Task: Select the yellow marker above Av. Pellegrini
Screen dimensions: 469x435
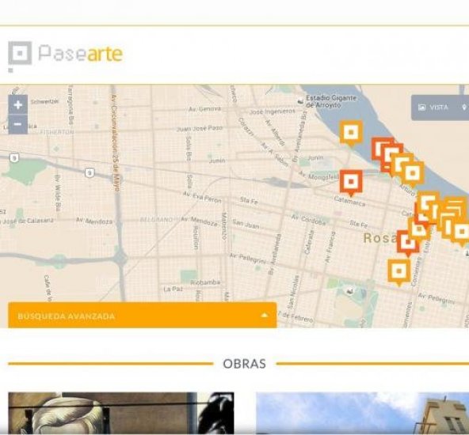Action: (399, 272)
